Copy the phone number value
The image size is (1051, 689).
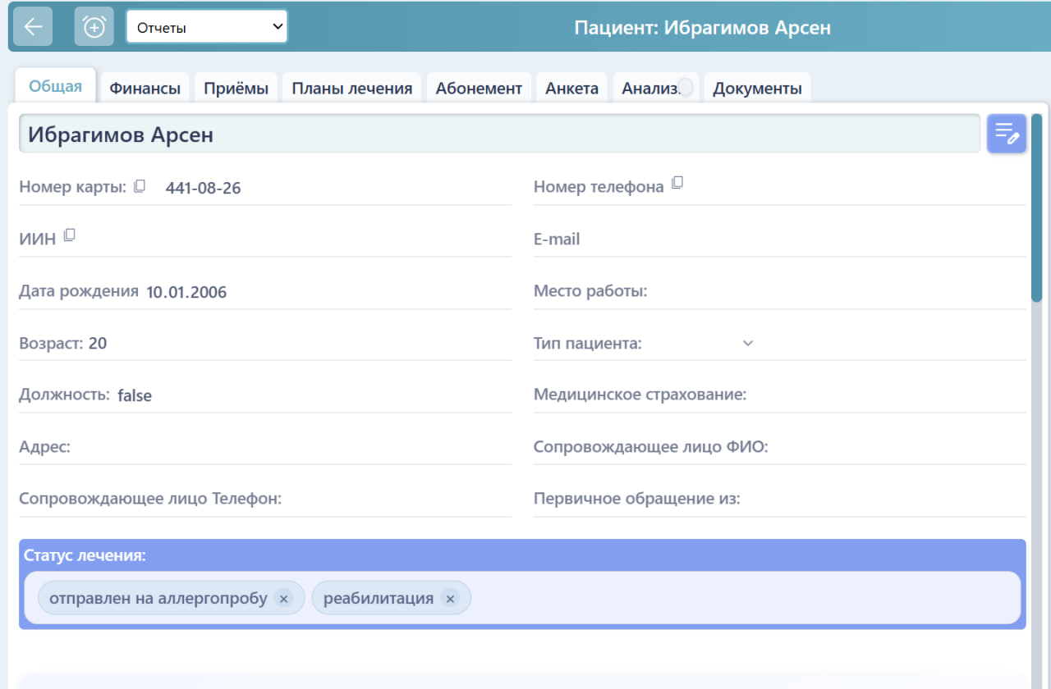click(x=677, y=183)
